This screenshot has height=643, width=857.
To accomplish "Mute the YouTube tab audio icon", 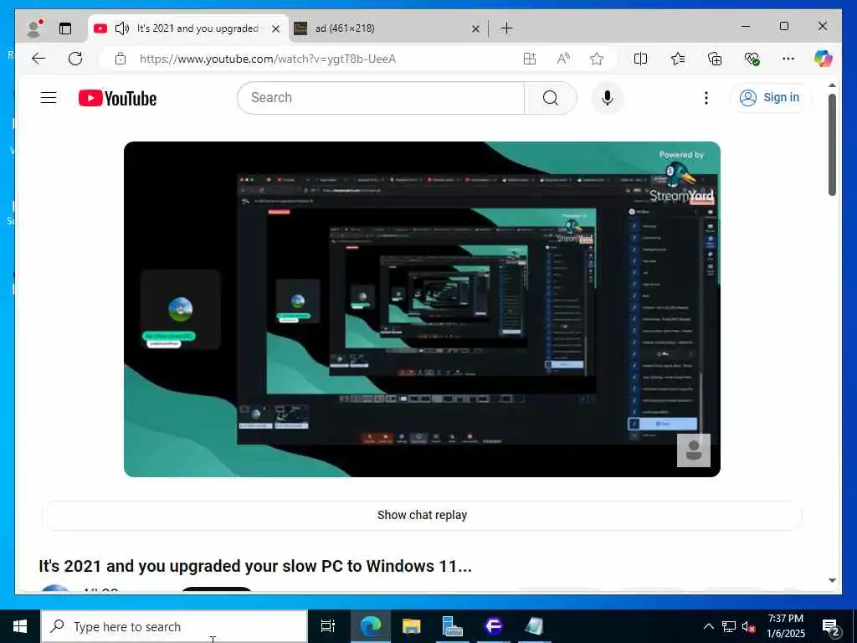I will point(122,28).
